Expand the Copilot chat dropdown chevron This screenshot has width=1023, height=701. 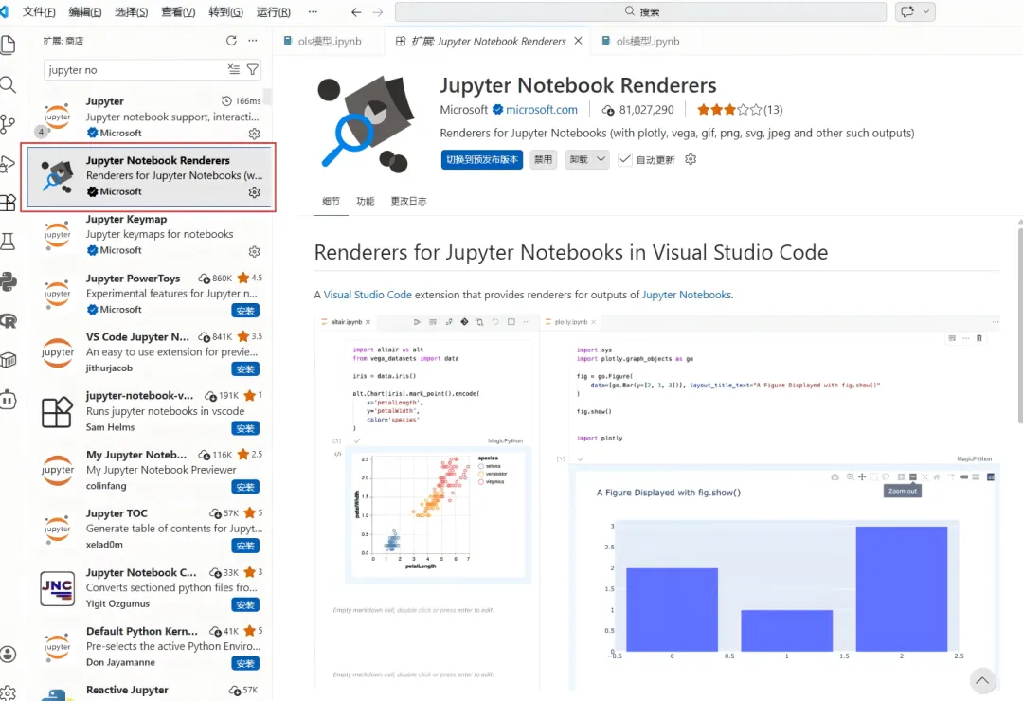(925, 11)
